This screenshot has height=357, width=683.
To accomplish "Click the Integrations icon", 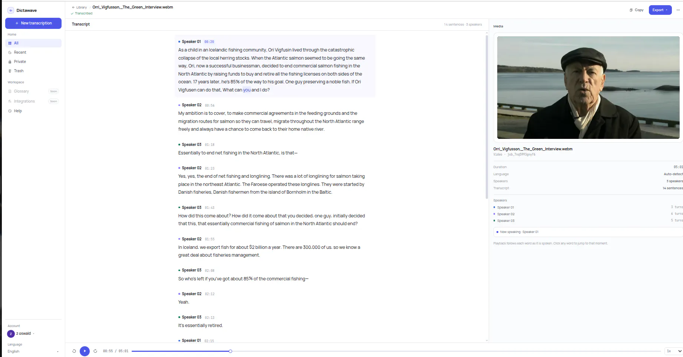I will point(10,101).
